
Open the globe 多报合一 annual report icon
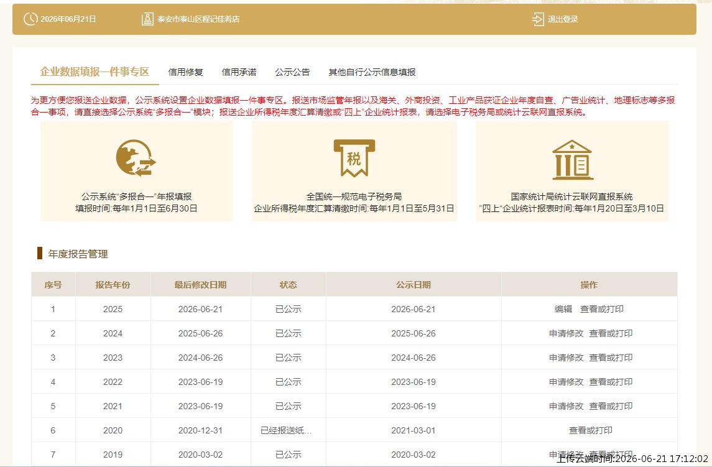tap(136, 157)
